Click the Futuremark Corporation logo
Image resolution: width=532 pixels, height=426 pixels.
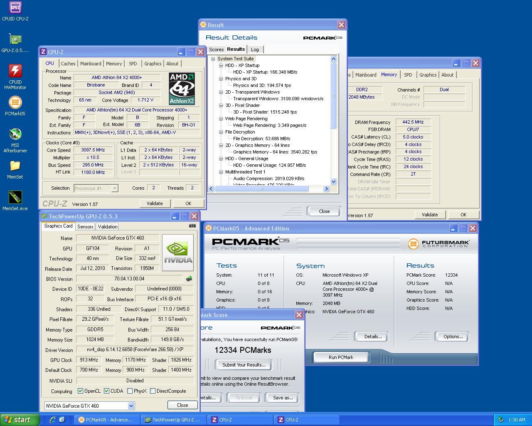point(439,243)
